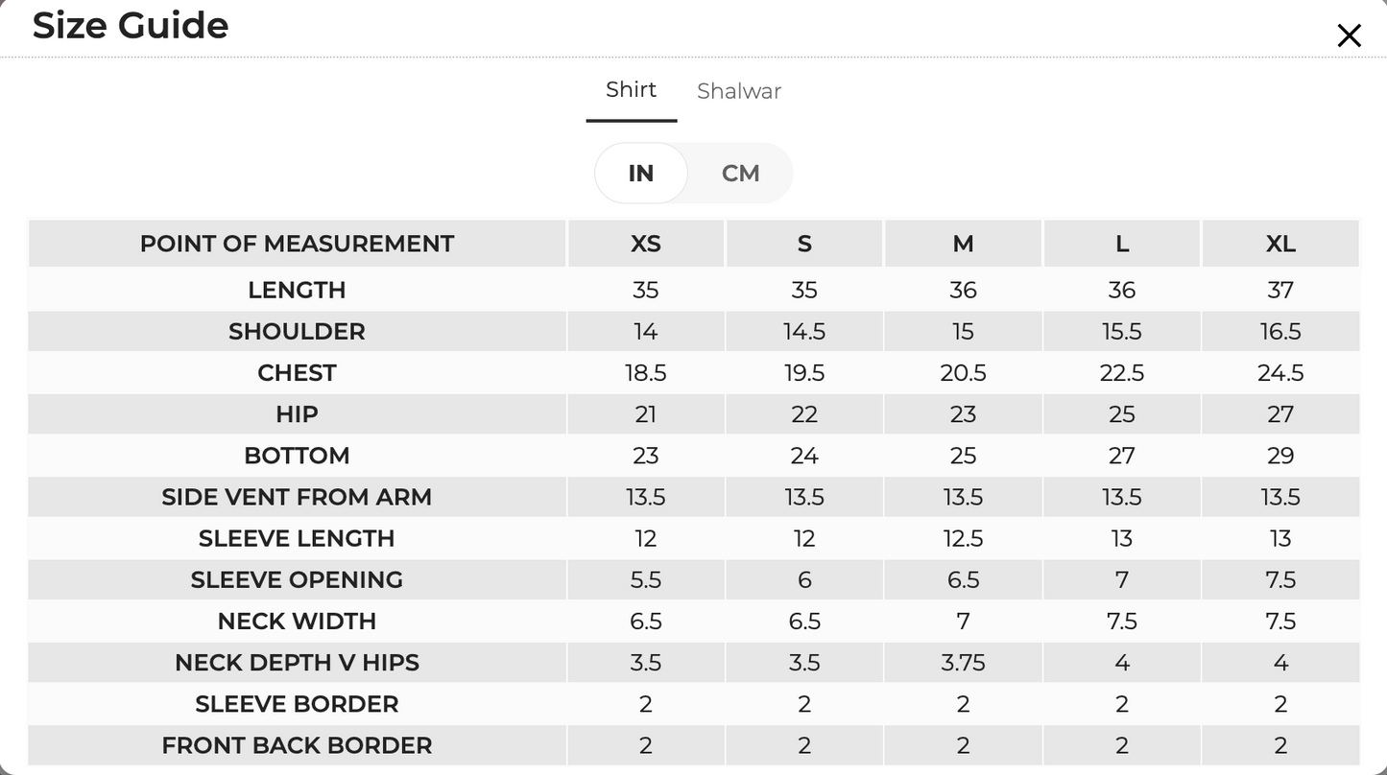Click the XS column header
The width and height of the screenshot is (1387, 775).
[x=646, y=244]
